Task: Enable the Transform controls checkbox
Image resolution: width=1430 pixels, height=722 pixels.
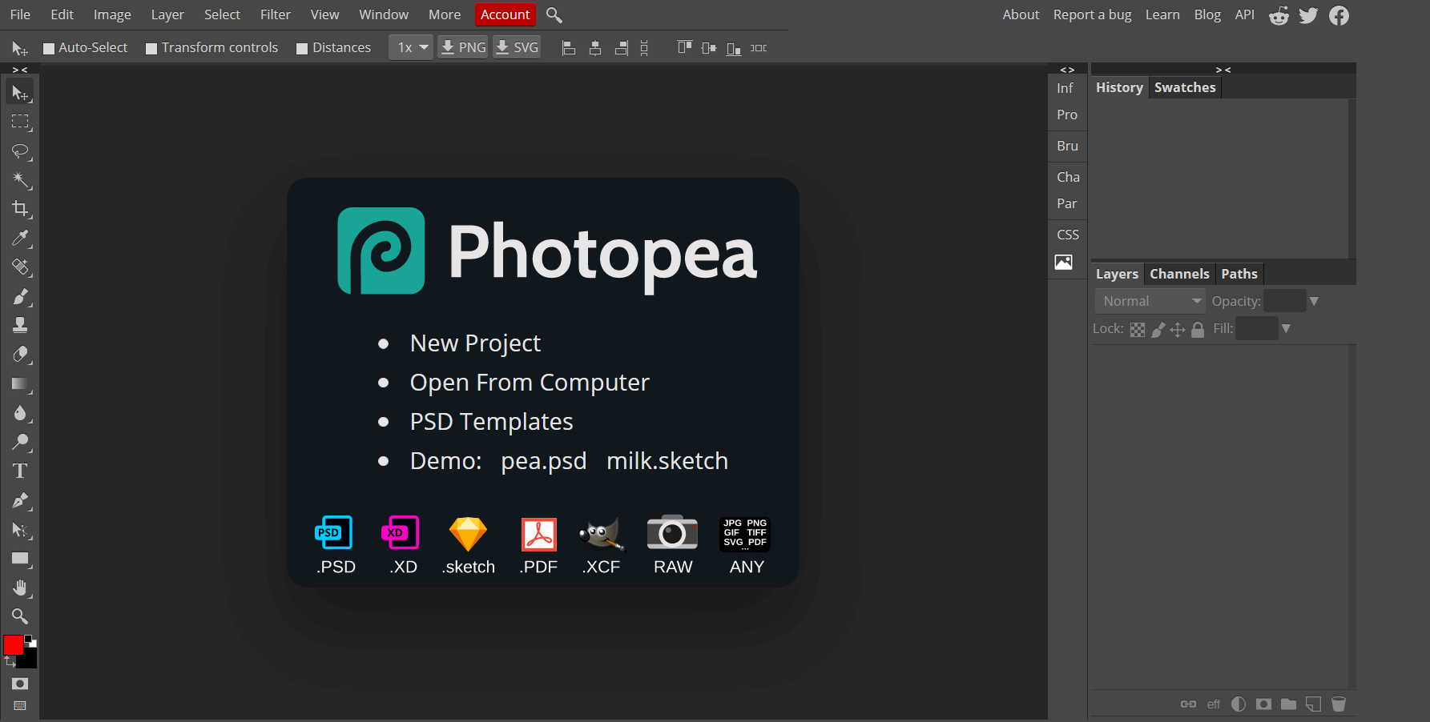Action: coord(151,49)
